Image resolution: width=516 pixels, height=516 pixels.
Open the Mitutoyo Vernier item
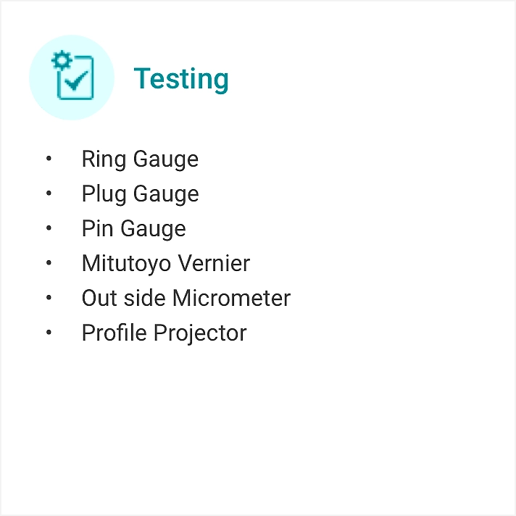[x=166, y=264]
